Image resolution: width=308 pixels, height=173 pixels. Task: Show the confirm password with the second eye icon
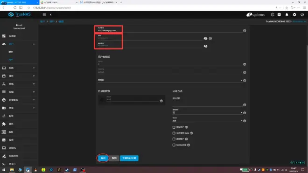click(x=205, y=46)
